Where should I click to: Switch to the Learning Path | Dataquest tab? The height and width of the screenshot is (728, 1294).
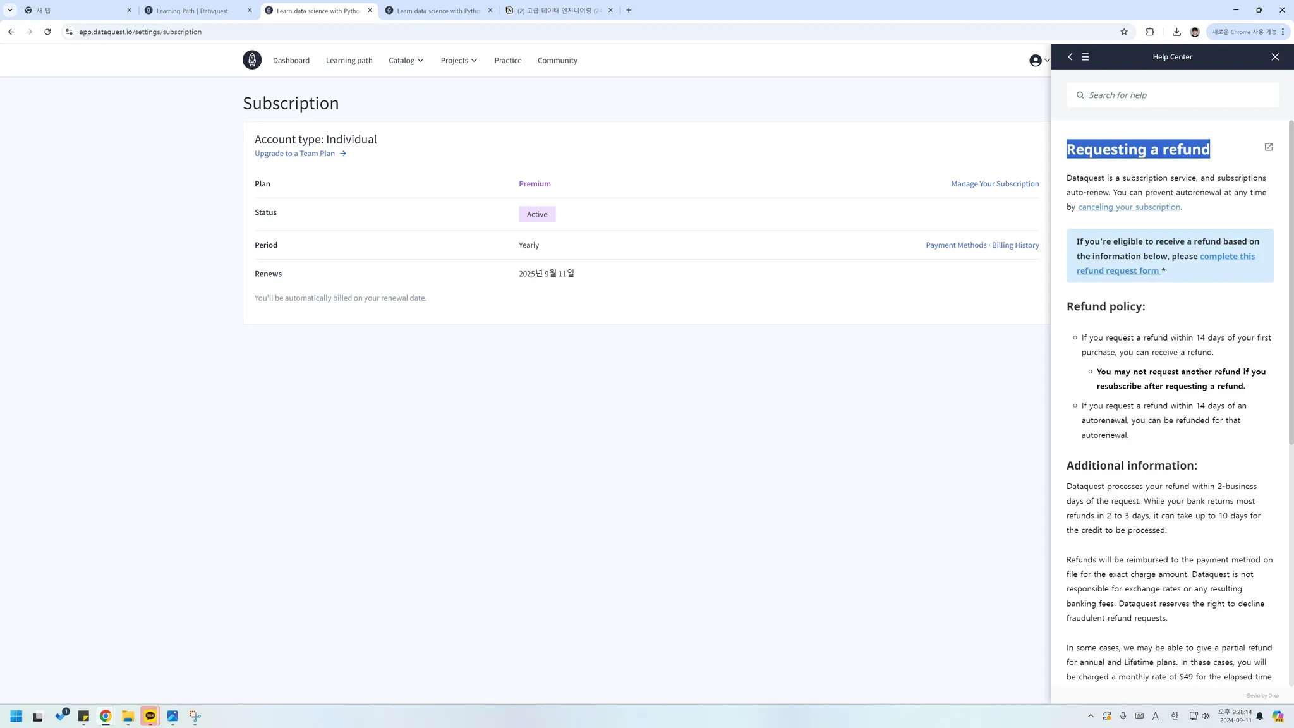click(x=192, y=11)
